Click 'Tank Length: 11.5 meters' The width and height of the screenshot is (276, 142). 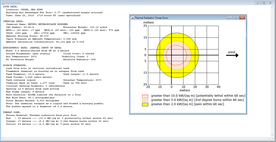click(81, 74)
